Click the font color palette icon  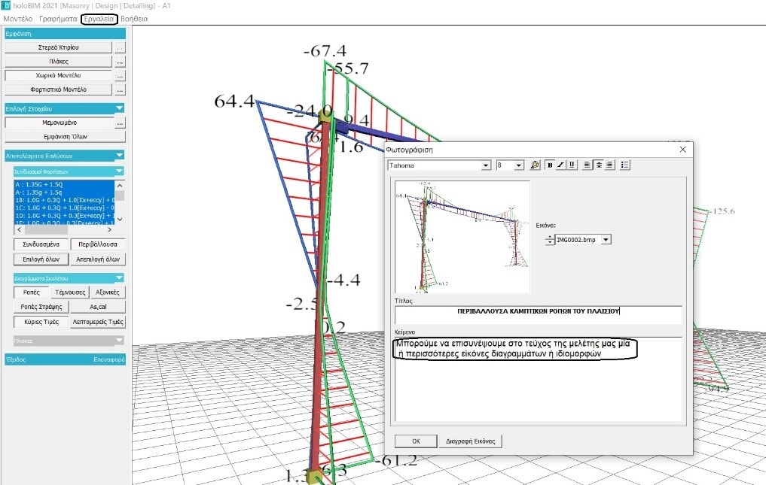[535, 165]
